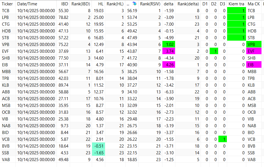Click the value 56.19 in TCB row

(x=132, y=11)
